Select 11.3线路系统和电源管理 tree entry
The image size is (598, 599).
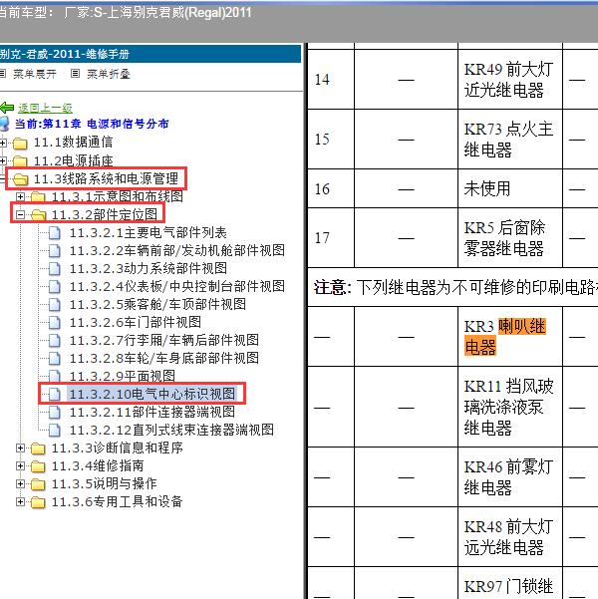pyautogui.click(x=106, y=178)
